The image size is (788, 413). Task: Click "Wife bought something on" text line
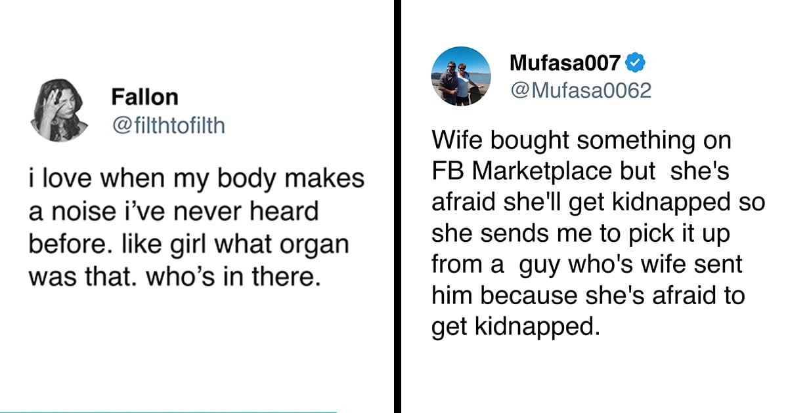point(581,141)
